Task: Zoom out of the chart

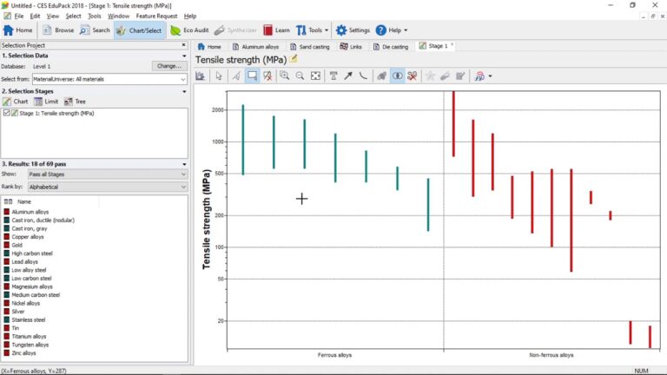Action: [x=300, y=76]
